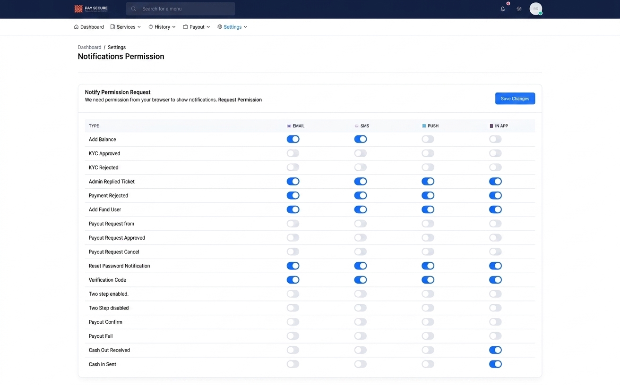Click the Pay Secure logo
The width and height of the screenshot is (620, 385).
tap(91, 8)
